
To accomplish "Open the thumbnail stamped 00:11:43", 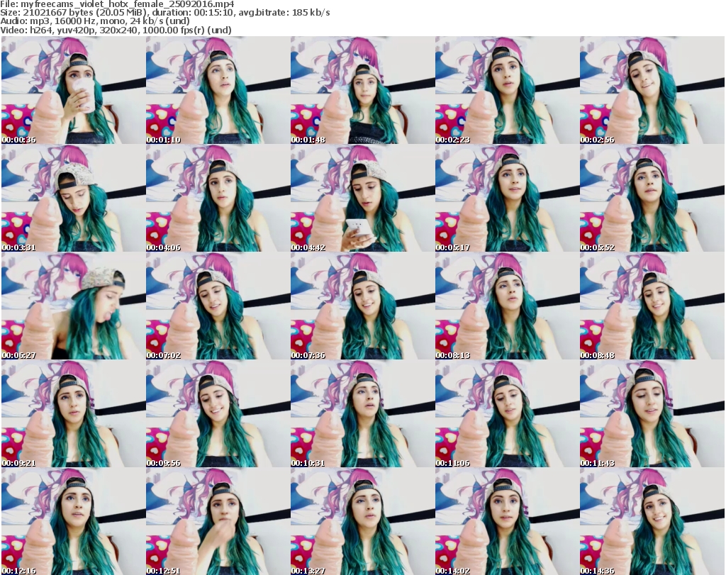I will coord(652,414).
